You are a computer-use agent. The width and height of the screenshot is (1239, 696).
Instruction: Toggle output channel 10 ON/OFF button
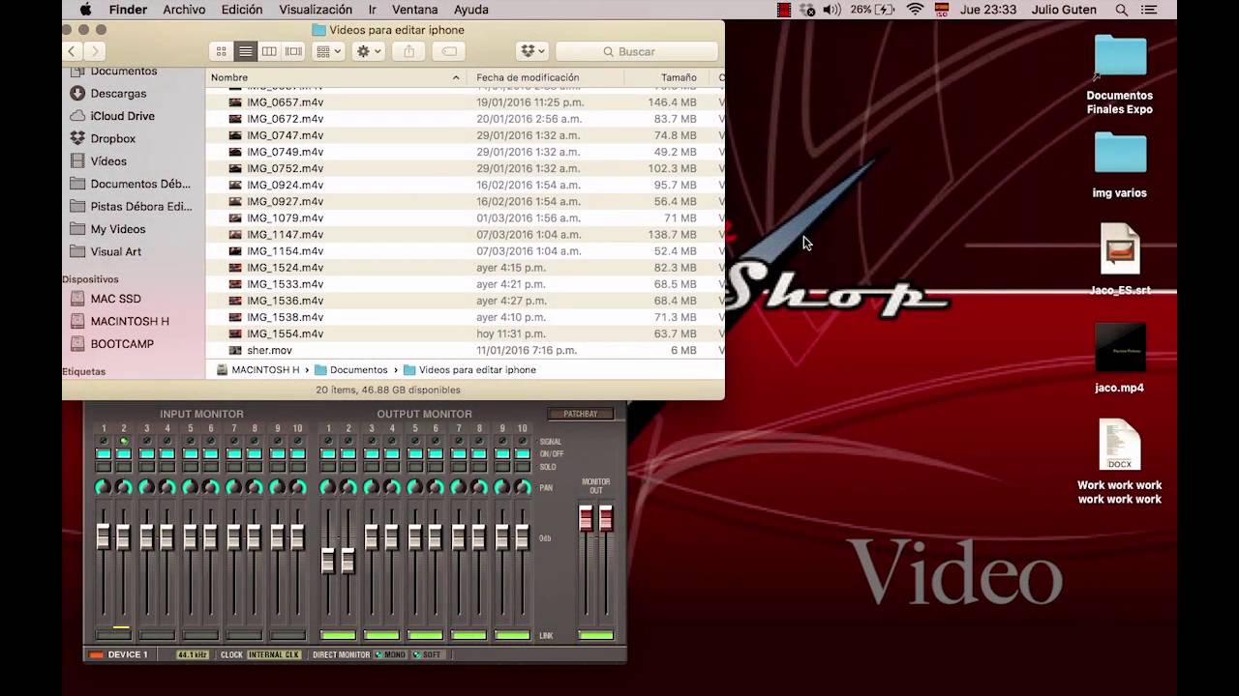tap(523, 453)
